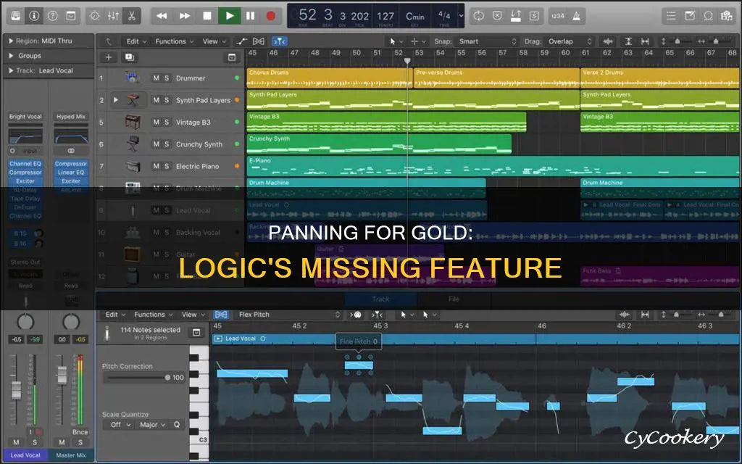Open the tracks area pointer tool menu

pyautogui.click(x=396, y=41)
